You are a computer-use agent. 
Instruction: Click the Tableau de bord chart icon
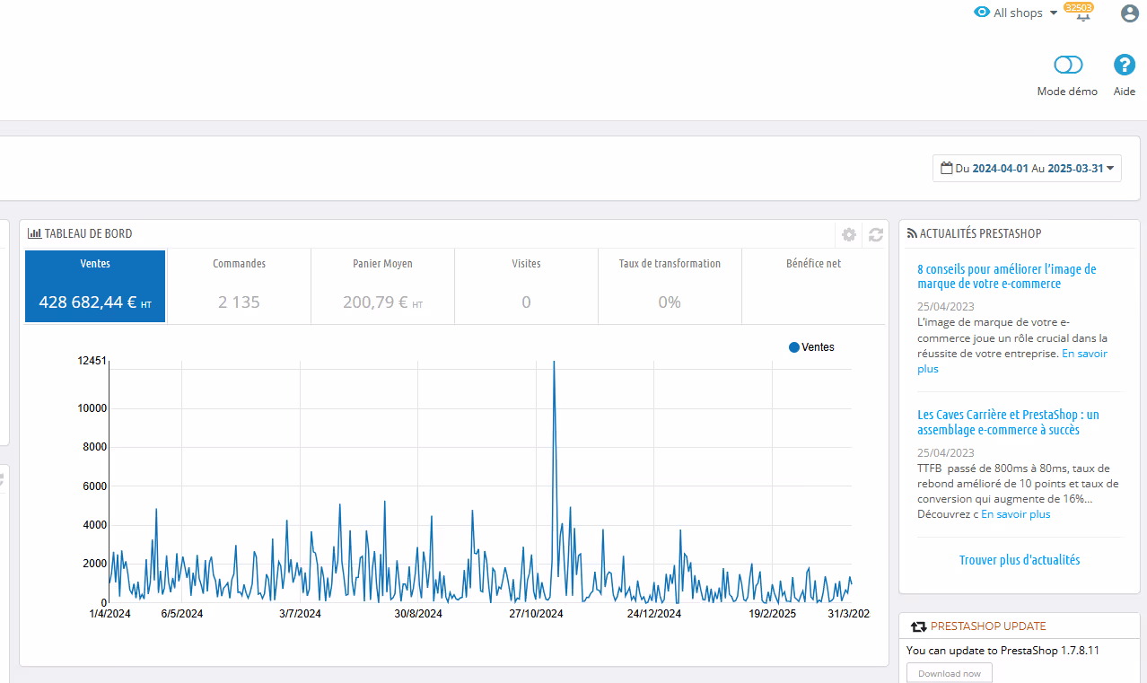[34, 233]
